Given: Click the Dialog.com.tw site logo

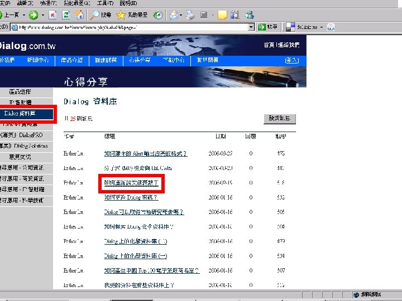Looking at the screenshot, I should 27,46.
